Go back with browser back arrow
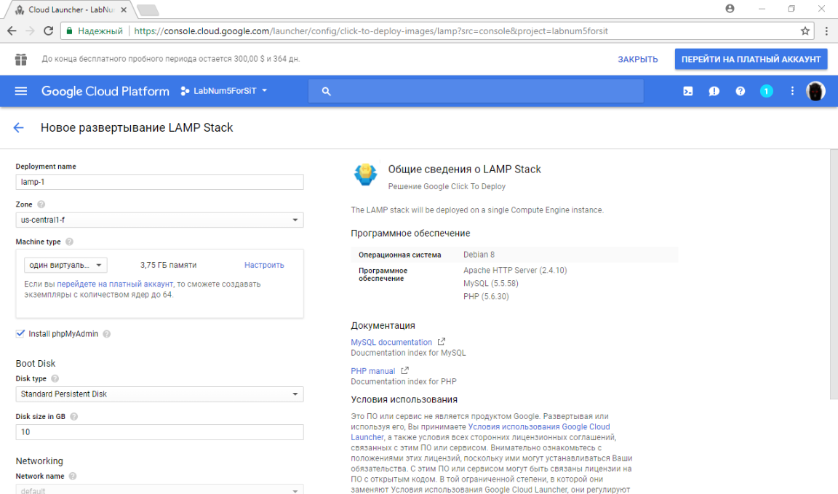 (12, 31)
